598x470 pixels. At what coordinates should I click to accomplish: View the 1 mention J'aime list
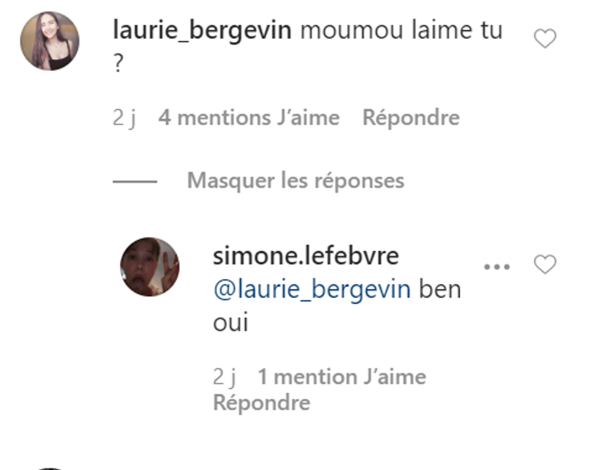[x=342, y=377]
